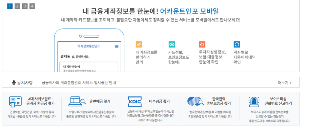Click the social-insurance refund ATM icon
320x128 pixels.
[x=15, y=101]
